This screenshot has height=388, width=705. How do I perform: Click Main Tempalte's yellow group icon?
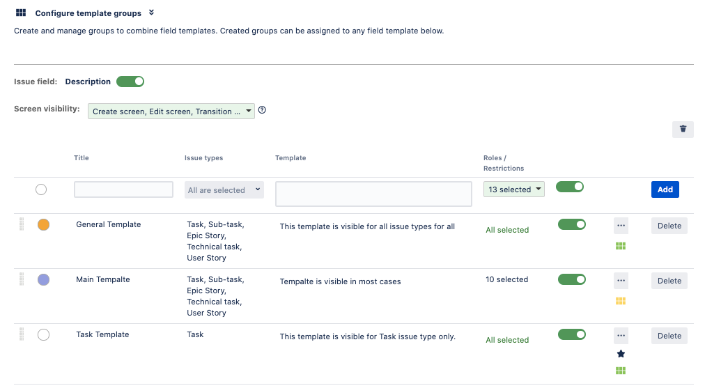[x=621, y=301]
